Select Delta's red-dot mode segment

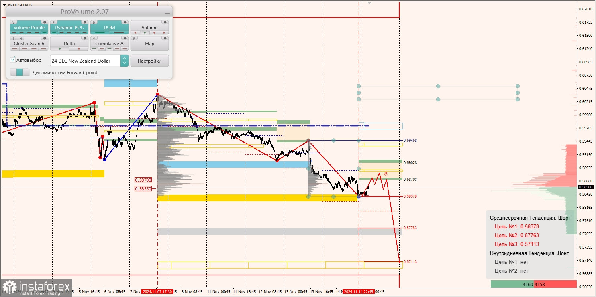pos(79,49)
